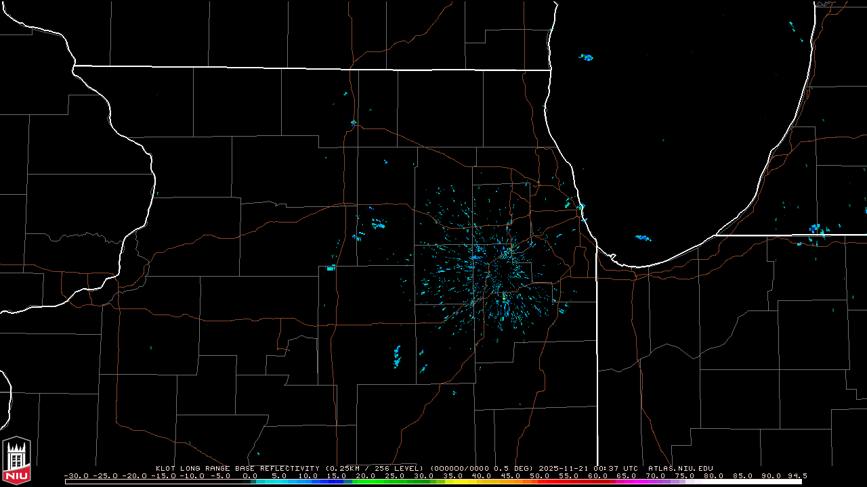
Task: Click the echo over southern Lake Michigan
Action: coord(642,237)
